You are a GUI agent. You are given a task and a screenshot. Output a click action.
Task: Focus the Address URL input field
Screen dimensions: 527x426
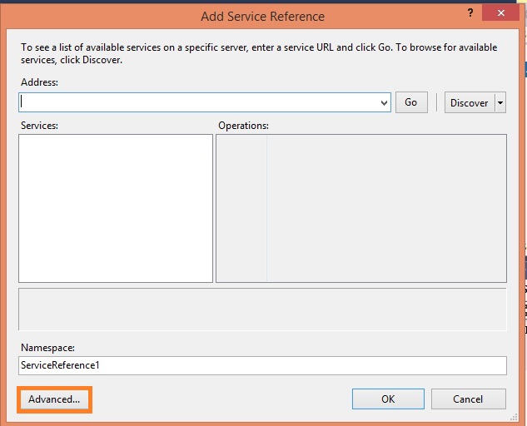pos(198,102)
